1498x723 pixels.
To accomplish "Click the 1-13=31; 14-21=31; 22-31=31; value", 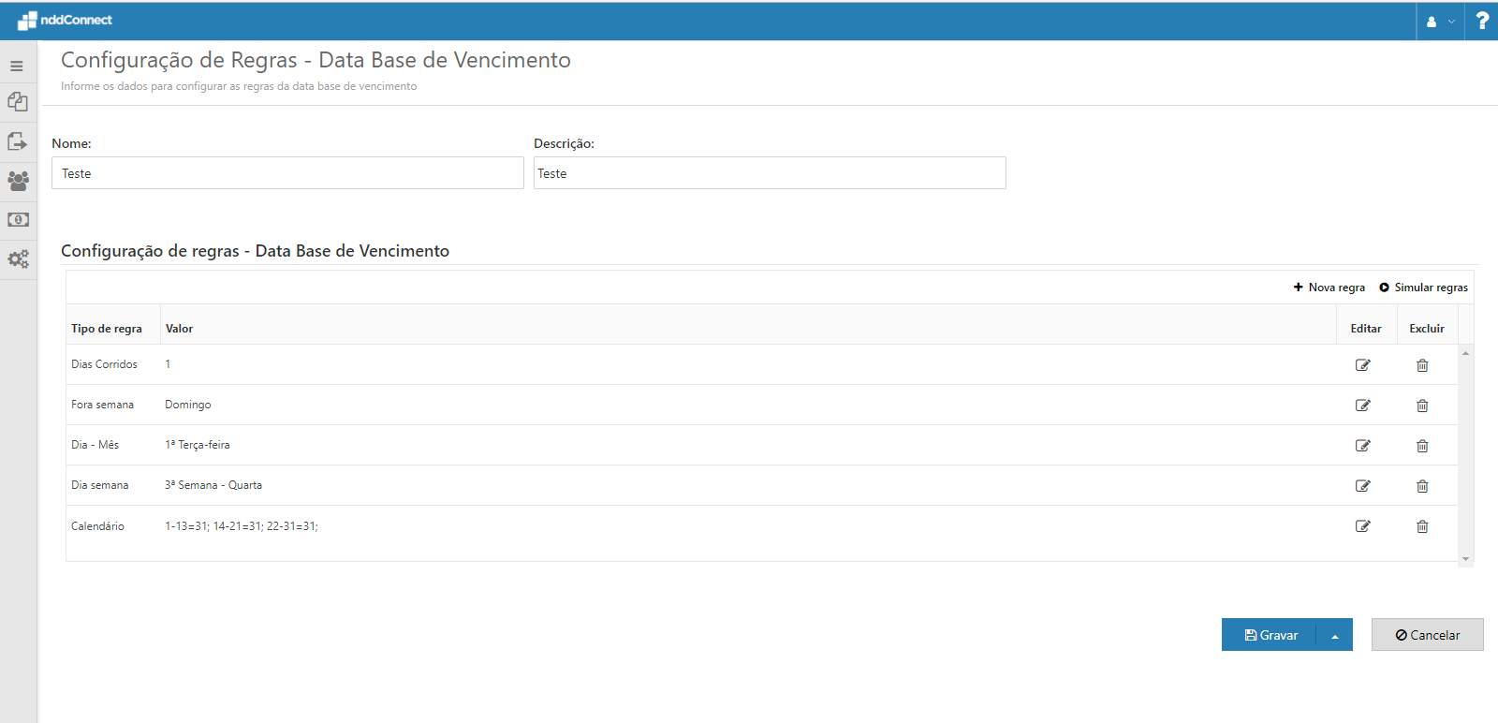I will click(242, 526).
